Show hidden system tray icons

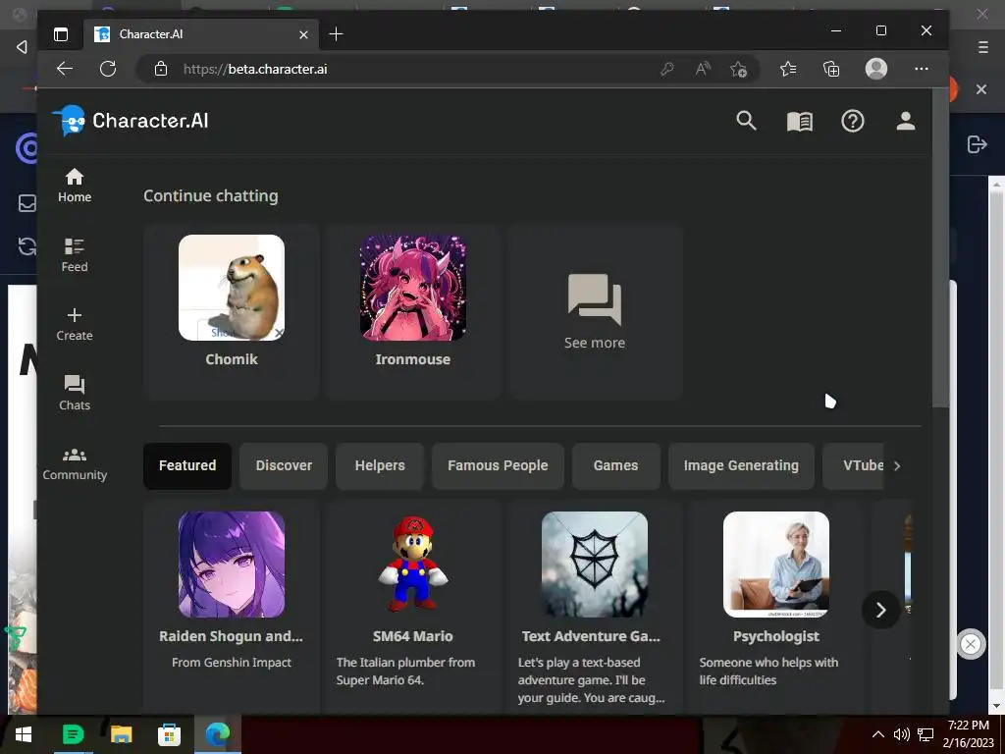(877, 734)
